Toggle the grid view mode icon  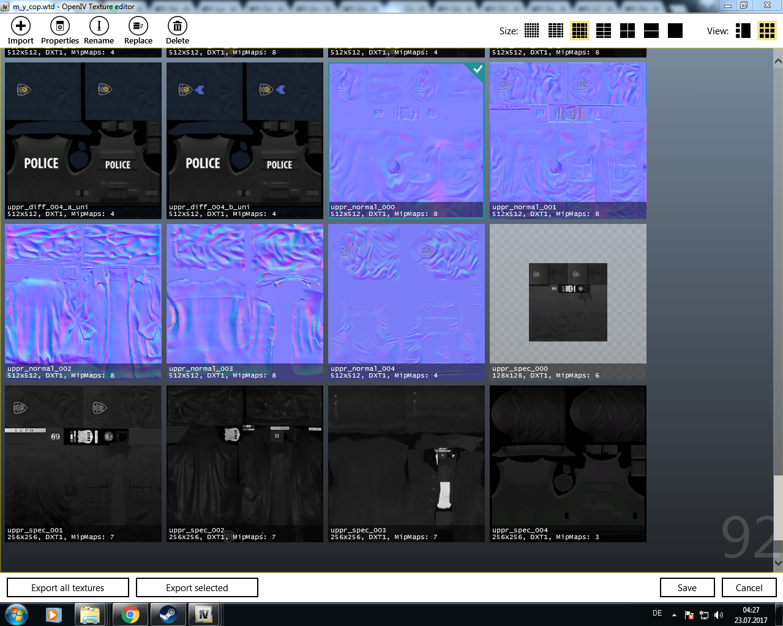coord(766,31)
